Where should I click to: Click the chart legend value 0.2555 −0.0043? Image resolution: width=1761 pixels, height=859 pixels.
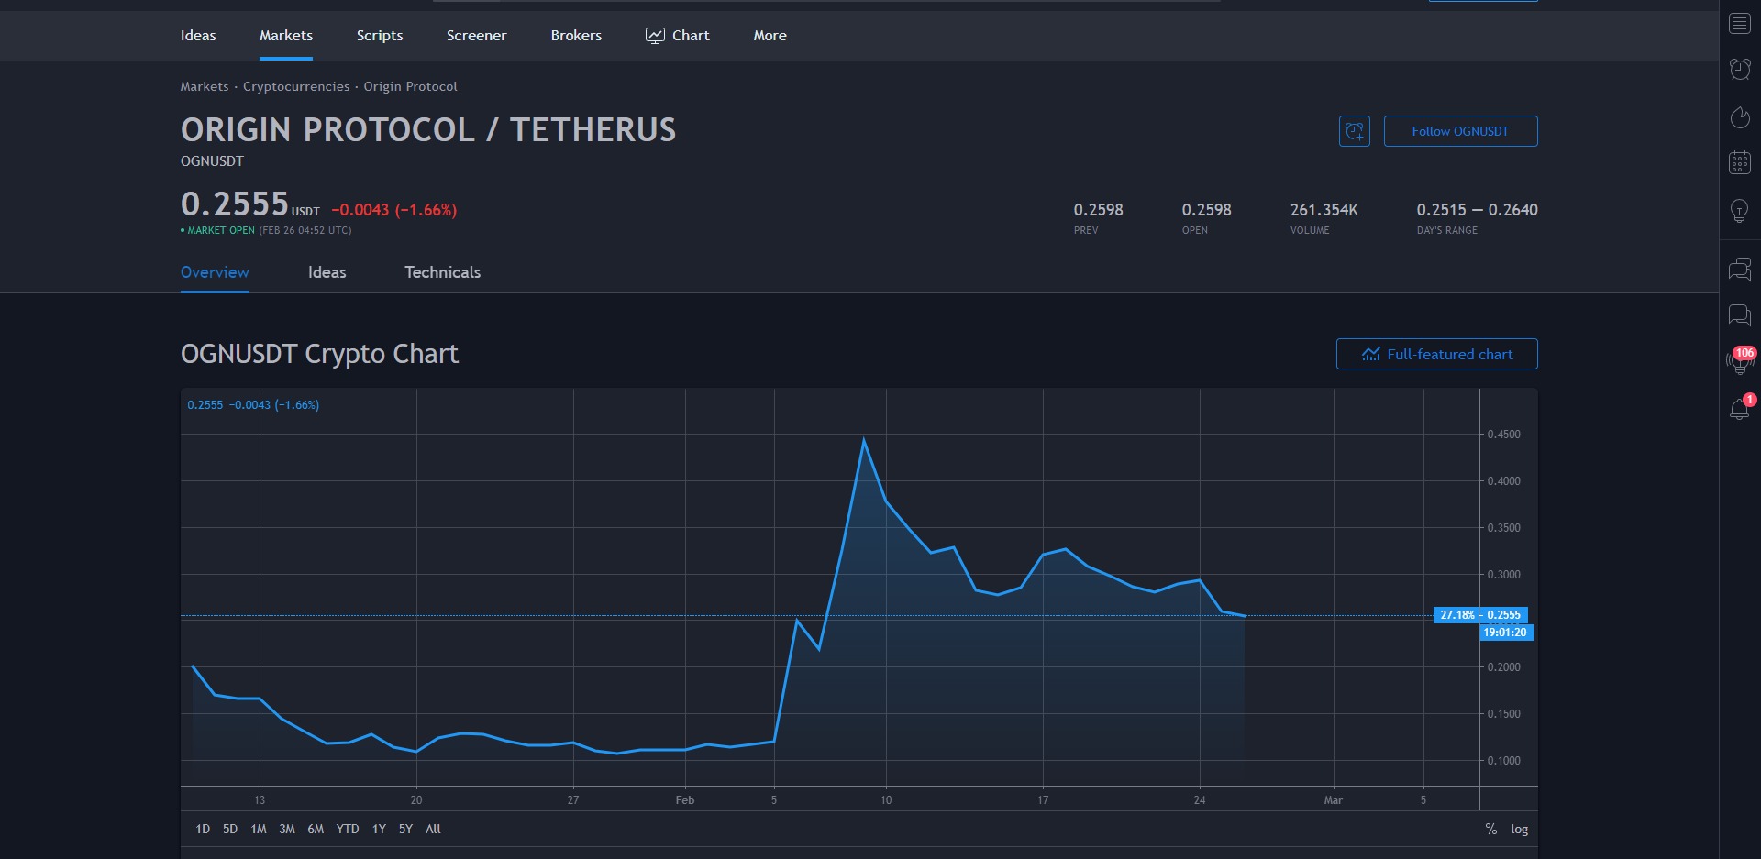click(x=253, y=404)
